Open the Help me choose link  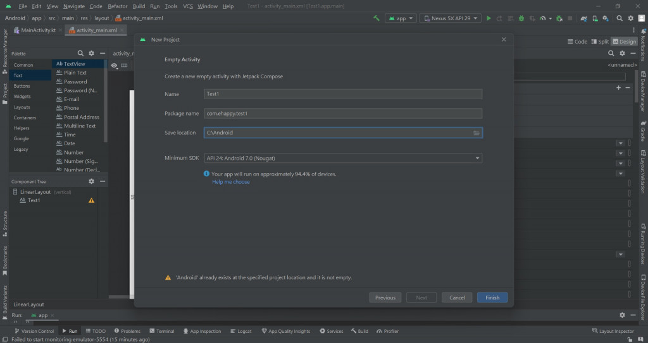click(230, 182)
